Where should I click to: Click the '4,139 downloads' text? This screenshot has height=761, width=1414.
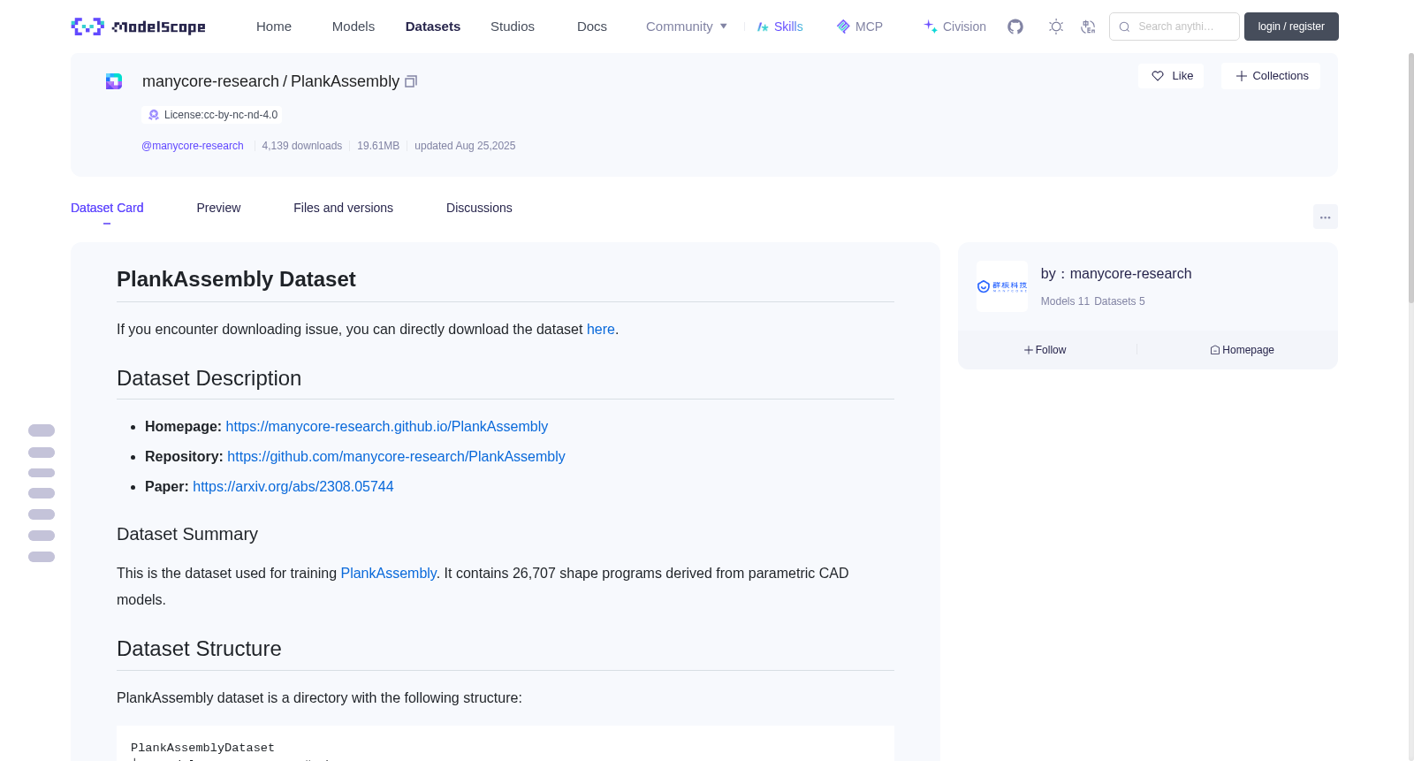coord(302,146)
